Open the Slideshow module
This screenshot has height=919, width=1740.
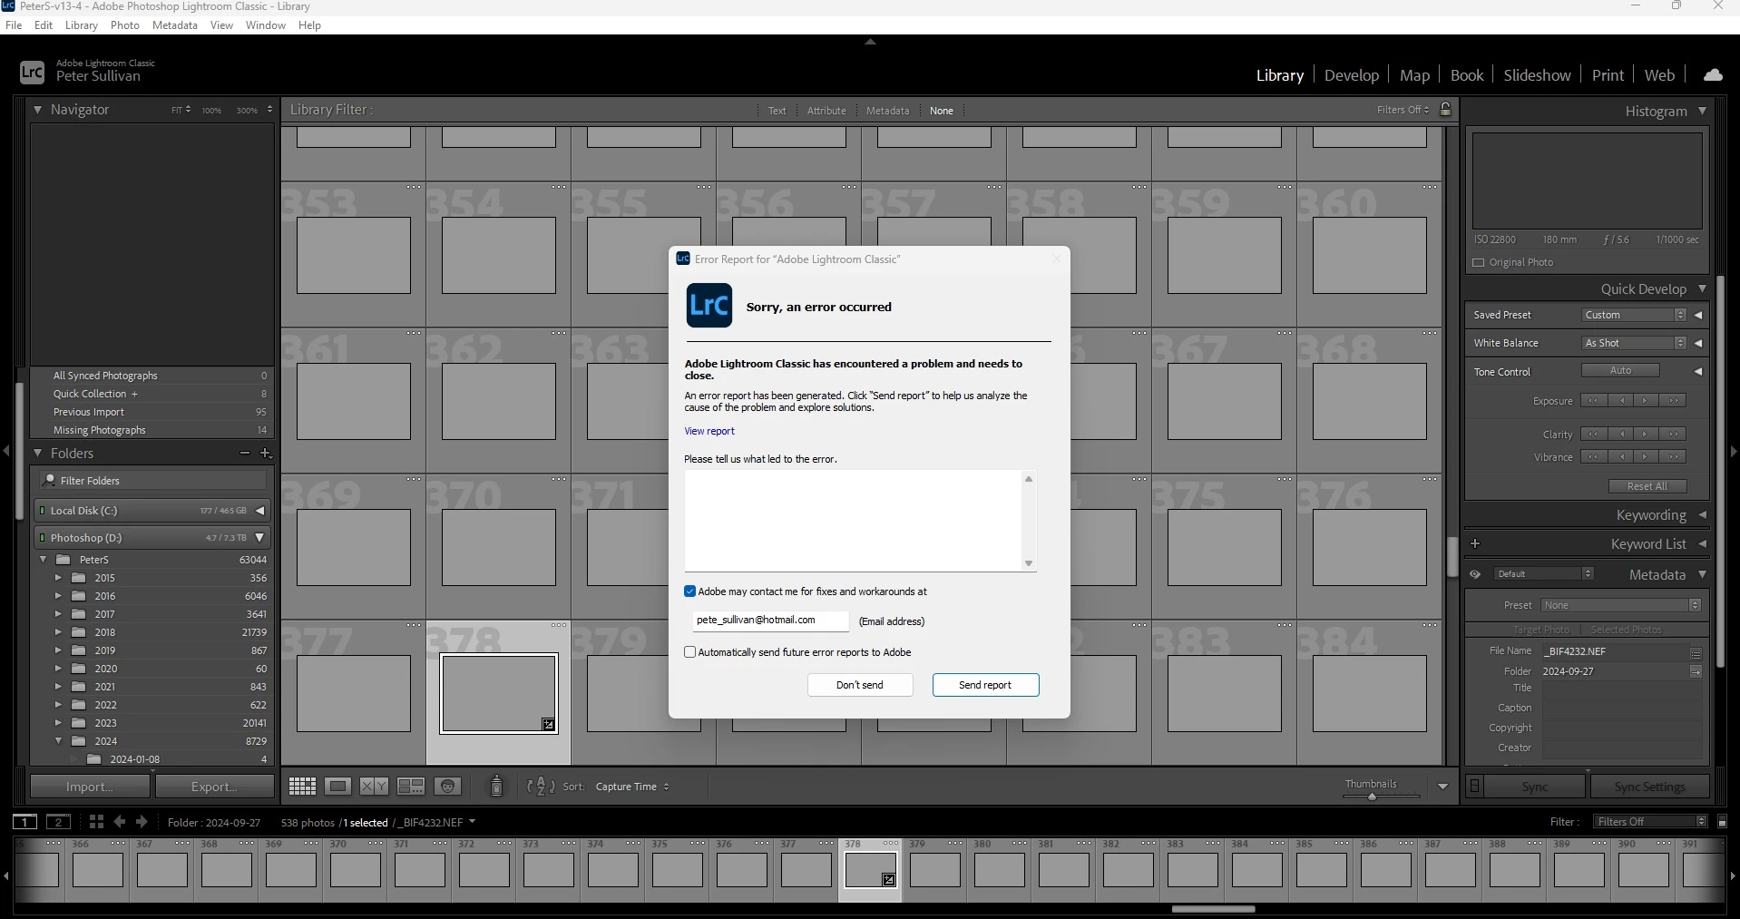pyautogui.click(x=1537, y=75)
